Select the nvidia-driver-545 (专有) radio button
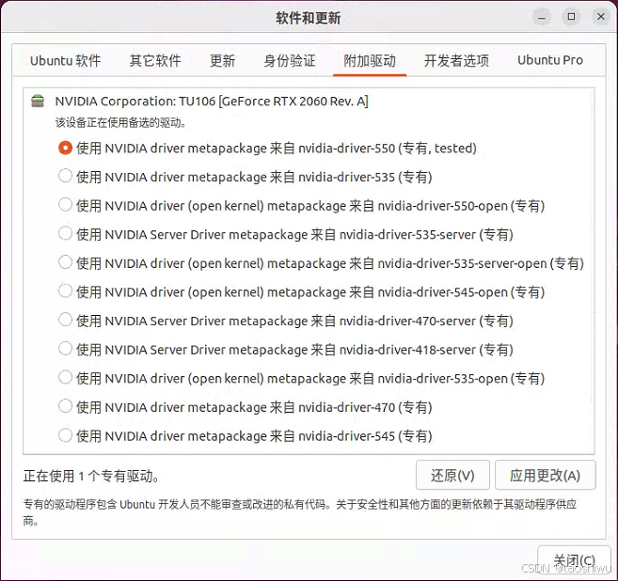 (x=65, y=435)
